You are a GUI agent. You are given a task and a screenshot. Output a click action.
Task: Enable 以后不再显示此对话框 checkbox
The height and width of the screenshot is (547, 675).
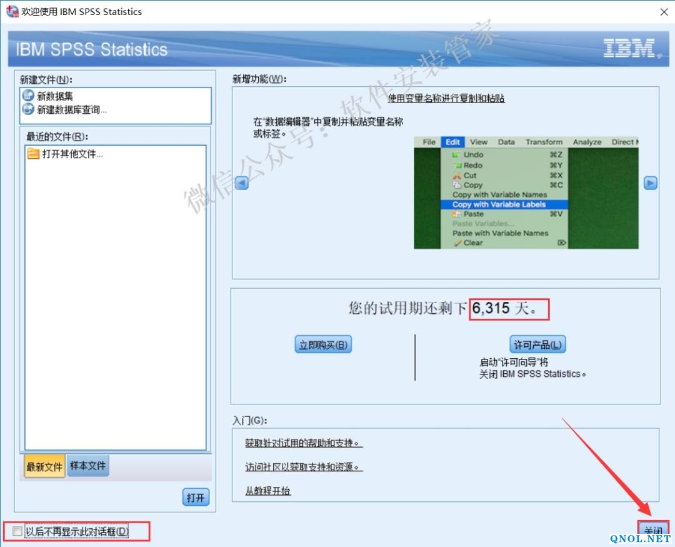pos(17,531)
